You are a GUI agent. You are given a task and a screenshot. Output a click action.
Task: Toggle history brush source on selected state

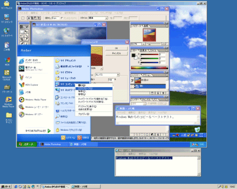coord(132,86)
